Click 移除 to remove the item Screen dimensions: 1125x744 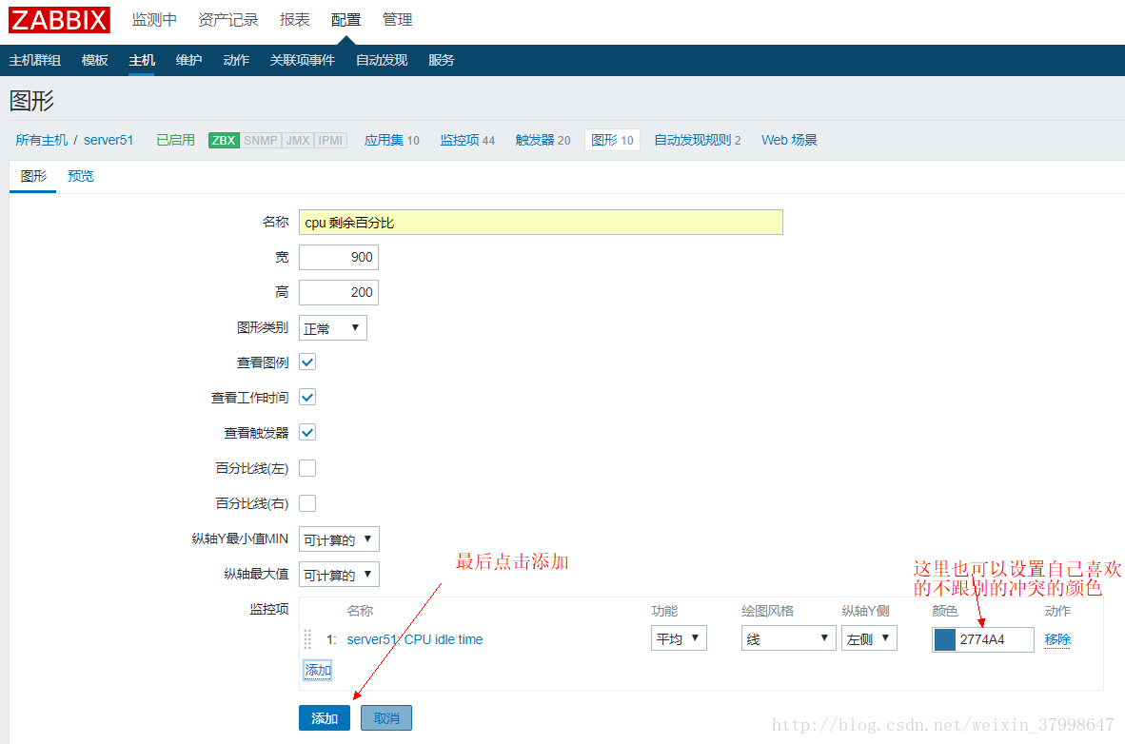[x=1057, y=639]
